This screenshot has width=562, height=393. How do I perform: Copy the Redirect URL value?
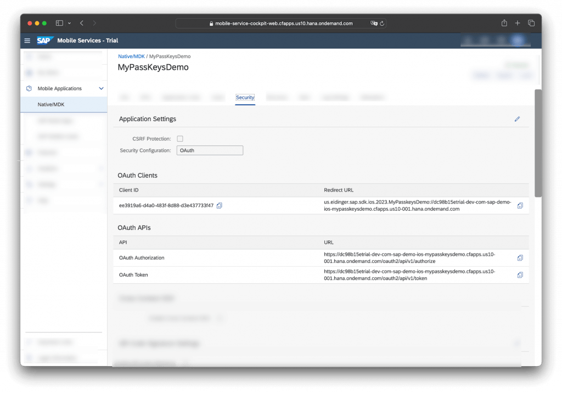click(520, 205)
